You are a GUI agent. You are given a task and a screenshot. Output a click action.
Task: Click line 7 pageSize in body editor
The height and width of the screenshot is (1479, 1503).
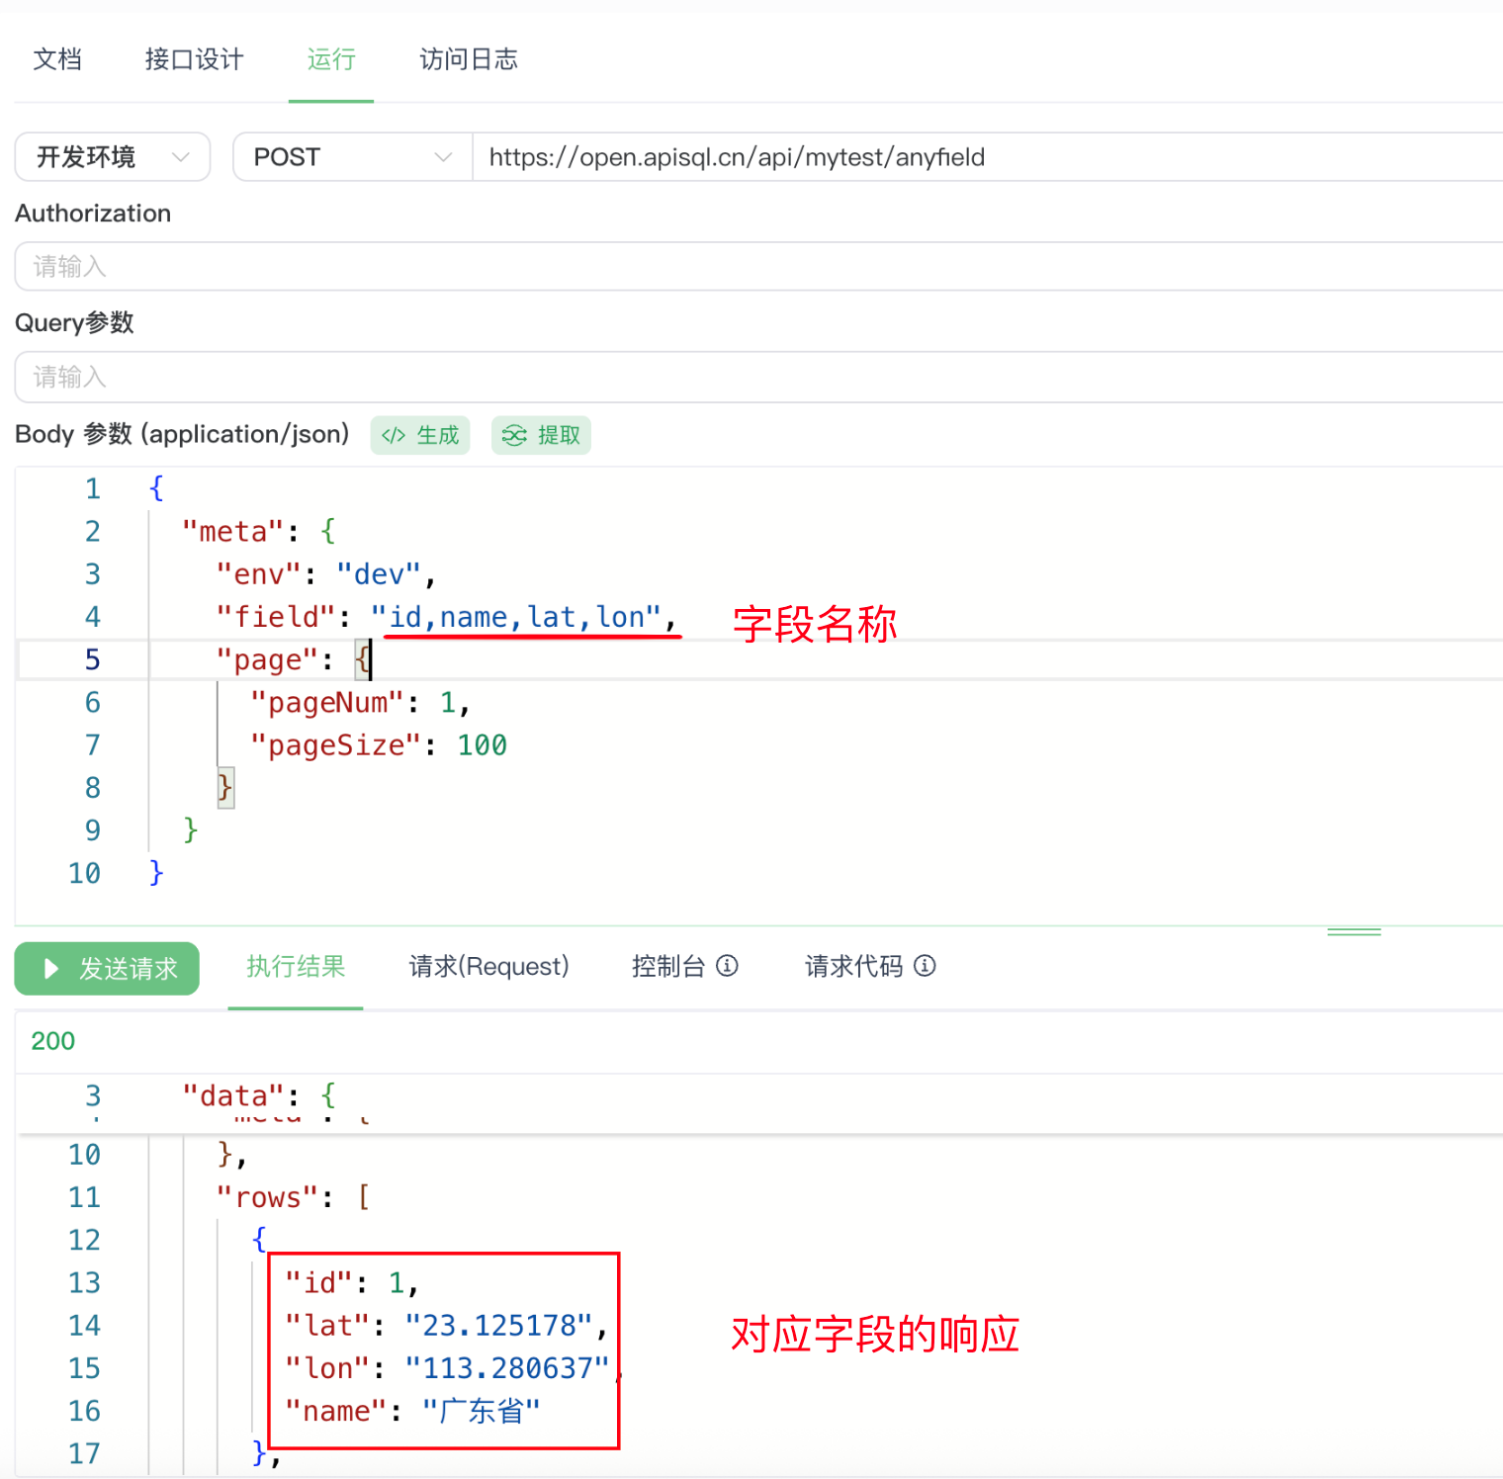point(378,745)
